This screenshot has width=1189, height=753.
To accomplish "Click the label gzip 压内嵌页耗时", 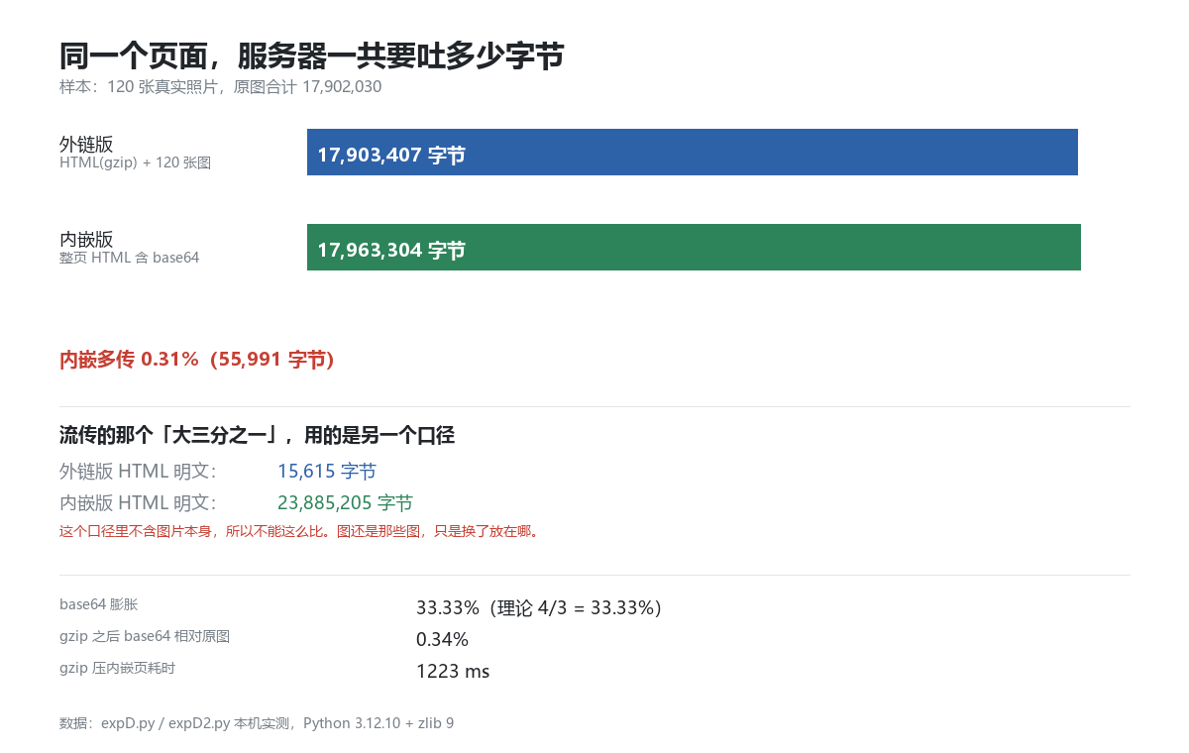I will tap(117, 668).
